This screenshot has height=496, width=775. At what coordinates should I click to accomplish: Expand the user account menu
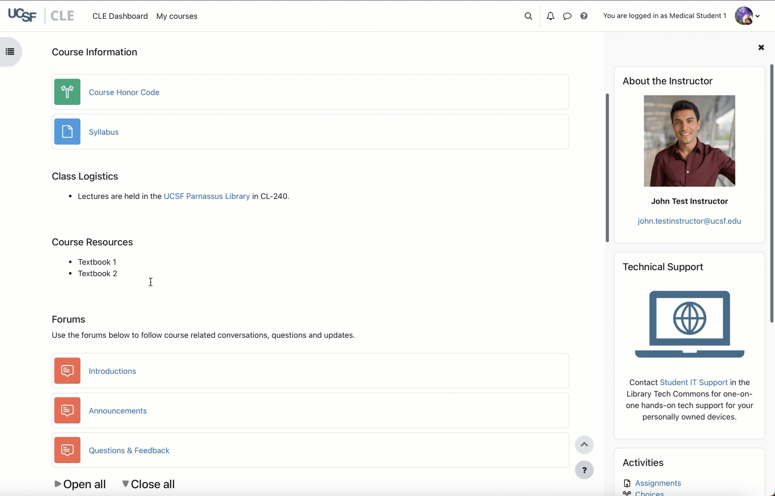click(747, 16)
